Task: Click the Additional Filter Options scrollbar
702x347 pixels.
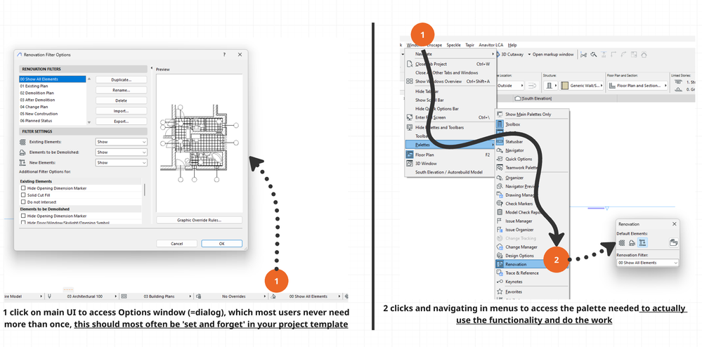Action: click(x=145, y=190)
